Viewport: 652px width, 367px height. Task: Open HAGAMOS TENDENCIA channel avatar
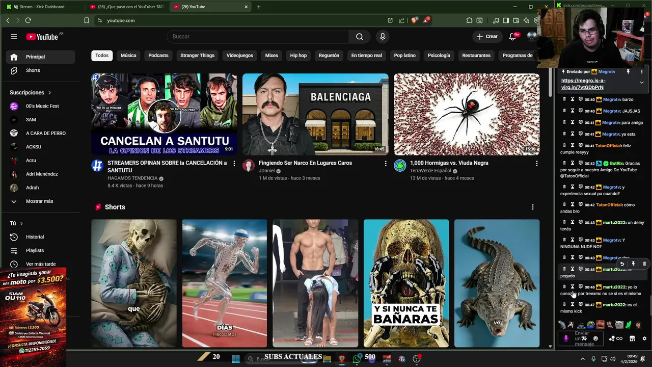coord(97,165)
